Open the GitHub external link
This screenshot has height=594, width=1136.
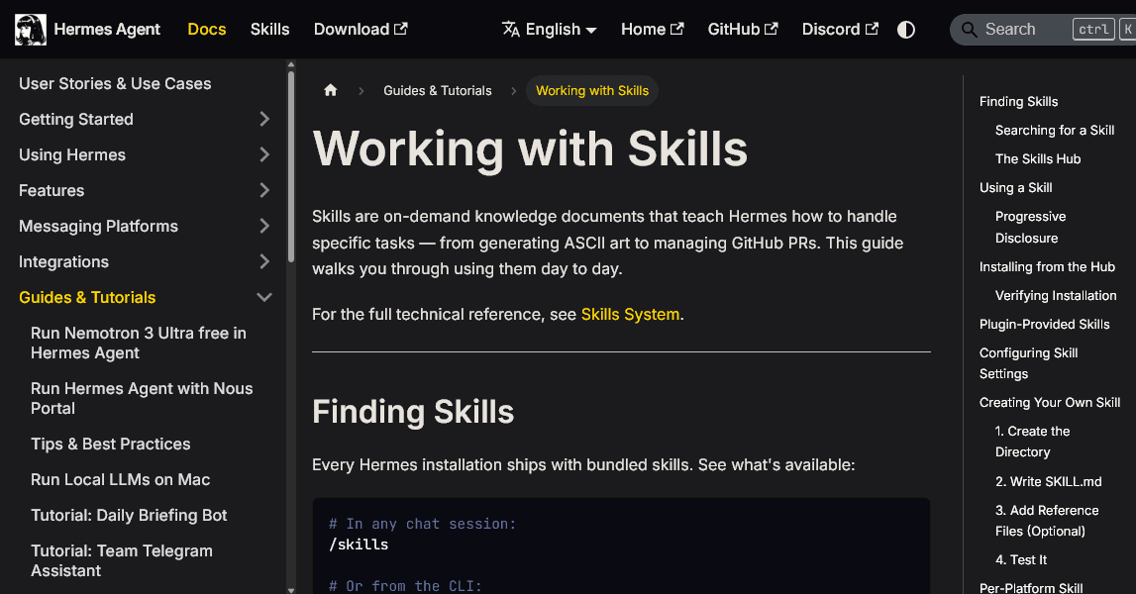(743, 30)
